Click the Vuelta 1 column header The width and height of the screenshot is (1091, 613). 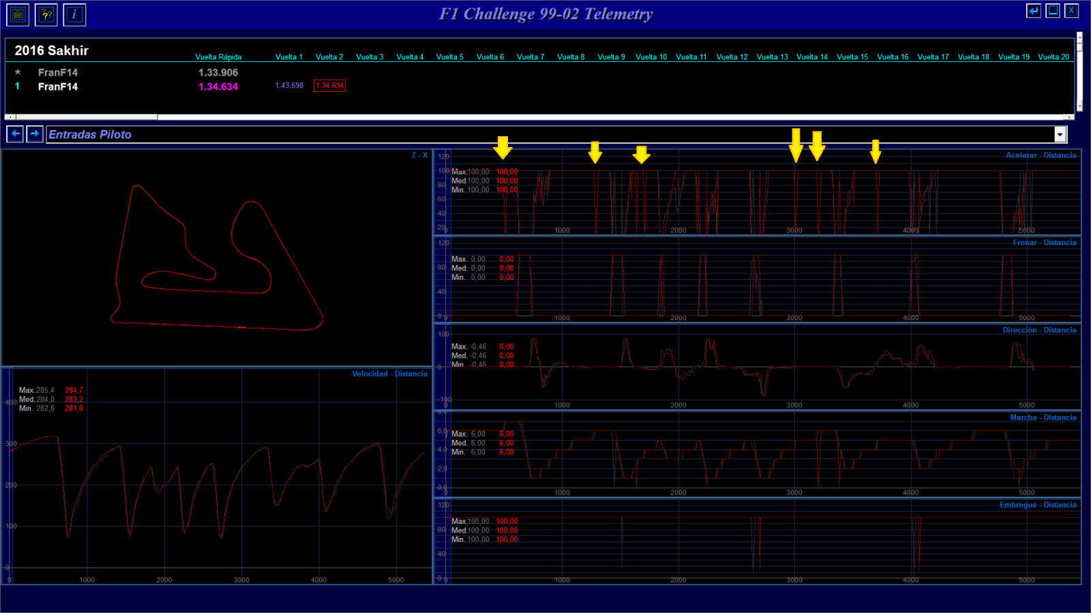(x=289, y=57)
